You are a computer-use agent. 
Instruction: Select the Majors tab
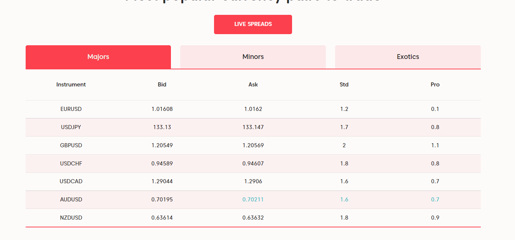(x=98, y=57)
